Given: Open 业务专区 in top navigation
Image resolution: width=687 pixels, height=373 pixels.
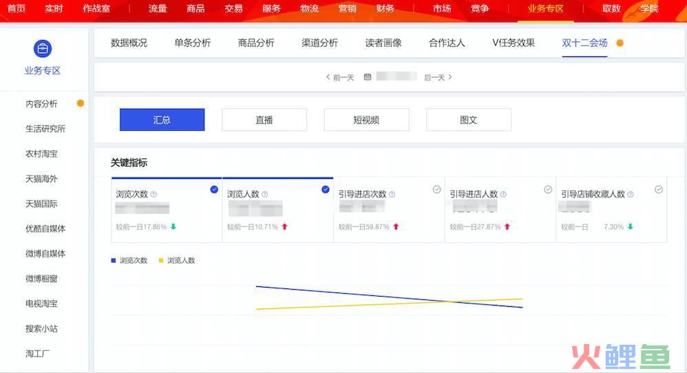Looking at the screenshot, I should click(545, 8).
